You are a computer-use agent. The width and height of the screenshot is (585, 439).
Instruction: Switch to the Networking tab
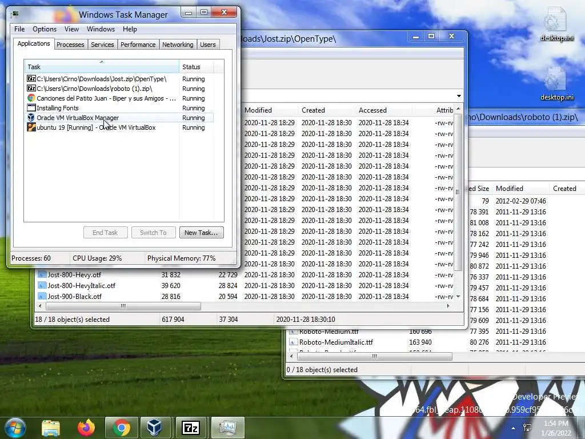point(178,45)
